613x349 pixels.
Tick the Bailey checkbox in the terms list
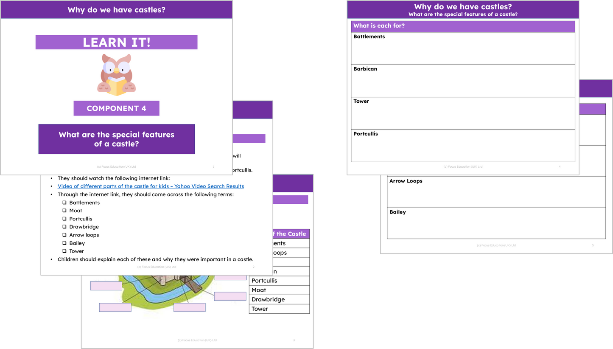pos(64,243)
